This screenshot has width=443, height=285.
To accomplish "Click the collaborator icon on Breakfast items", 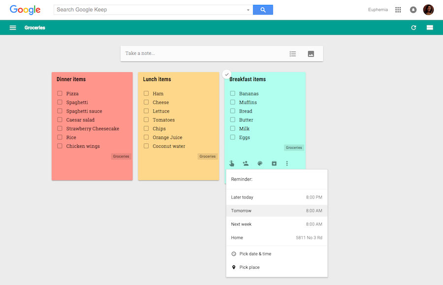I will point(246,164).
